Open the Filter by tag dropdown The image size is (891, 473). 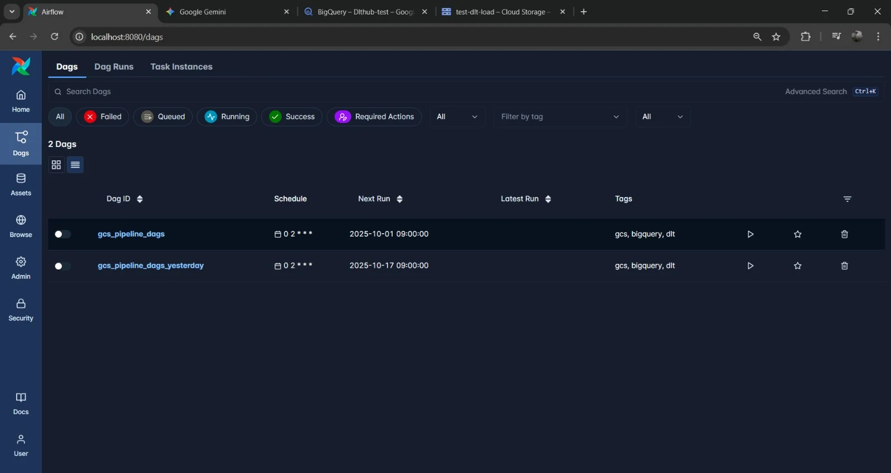pos(560,117)
